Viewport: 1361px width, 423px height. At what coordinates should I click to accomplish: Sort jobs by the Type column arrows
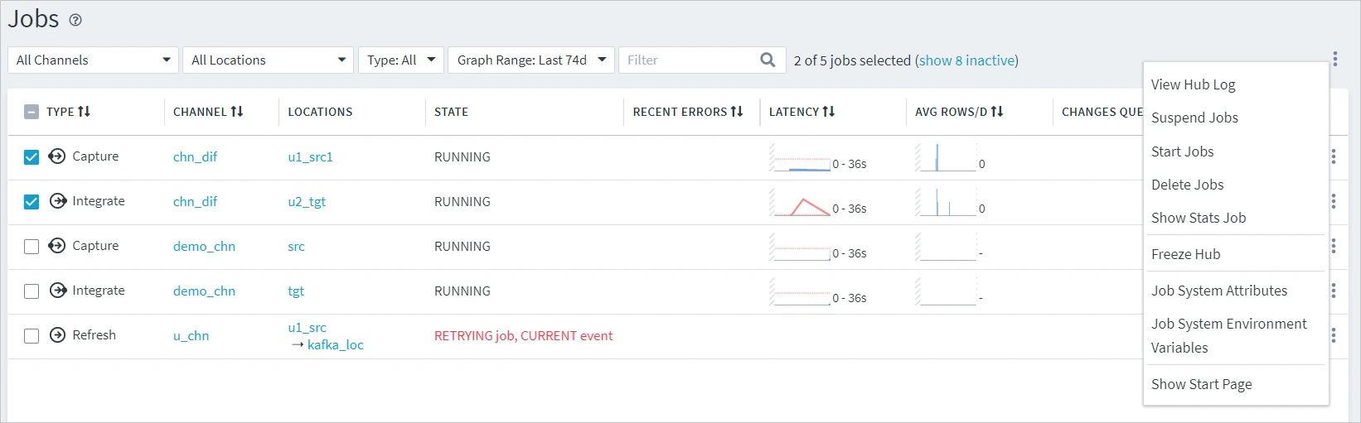pos(84,112)
